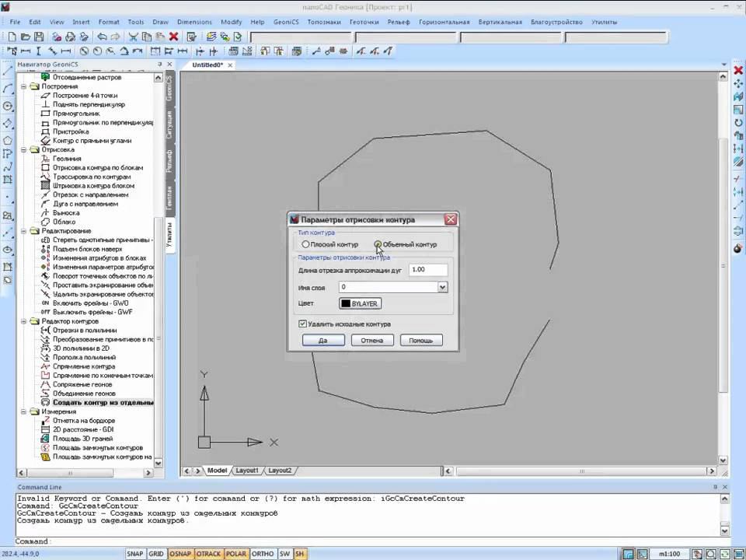Click the Облако cloud icon in navigator
746x560 pixels.
click(x=46, y=222)
